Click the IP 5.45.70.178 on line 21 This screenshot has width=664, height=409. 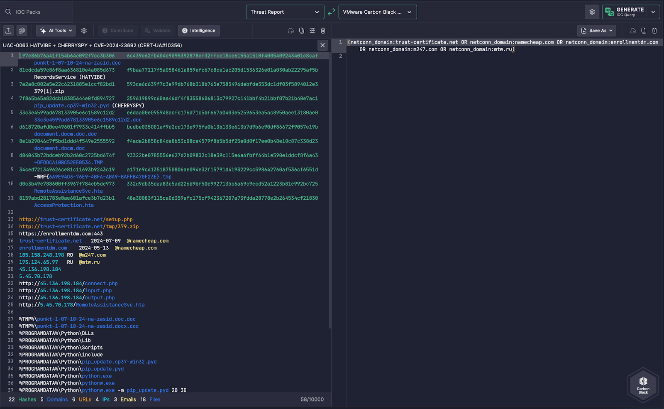[x=36, y=276]
